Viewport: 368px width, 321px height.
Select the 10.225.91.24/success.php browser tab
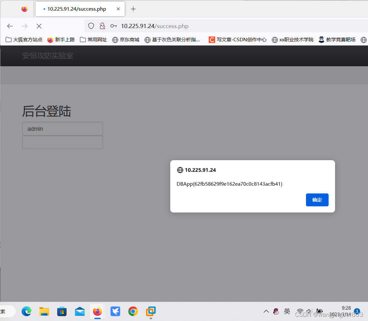(x=76, y=9)
